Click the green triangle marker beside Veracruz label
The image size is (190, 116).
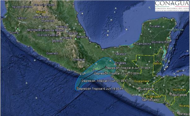pyautogui.click(x=76, y=39)
